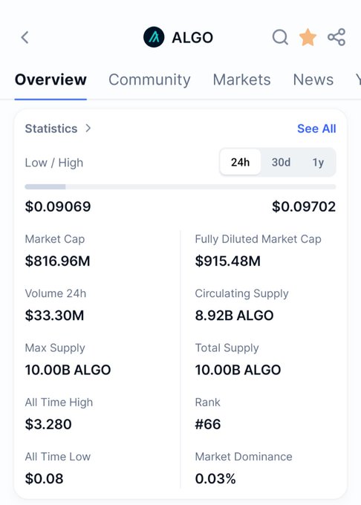
Task: Switch to the Overview tab
Action: point(51,79)
